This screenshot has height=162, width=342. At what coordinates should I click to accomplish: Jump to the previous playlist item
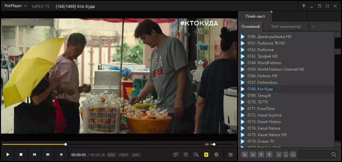tap(34, 154)
